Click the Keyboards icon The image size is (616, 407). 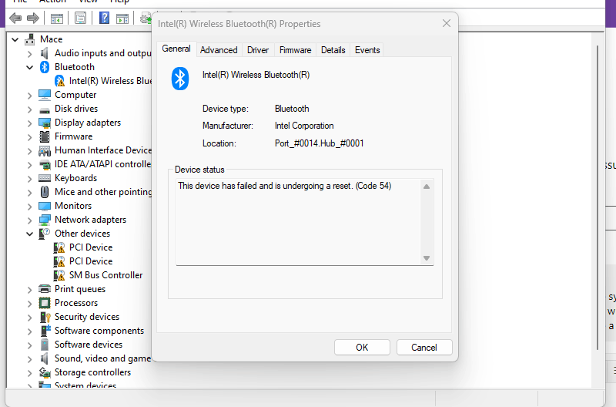(45, 178)
